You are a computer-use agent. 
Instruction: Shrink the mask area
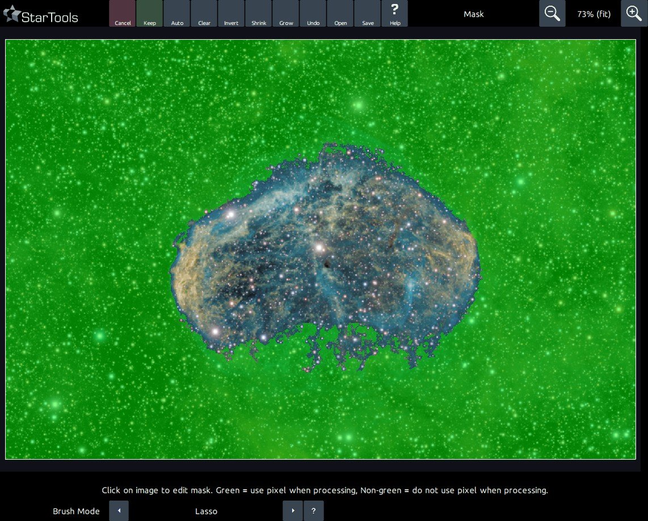click(259, 14)
